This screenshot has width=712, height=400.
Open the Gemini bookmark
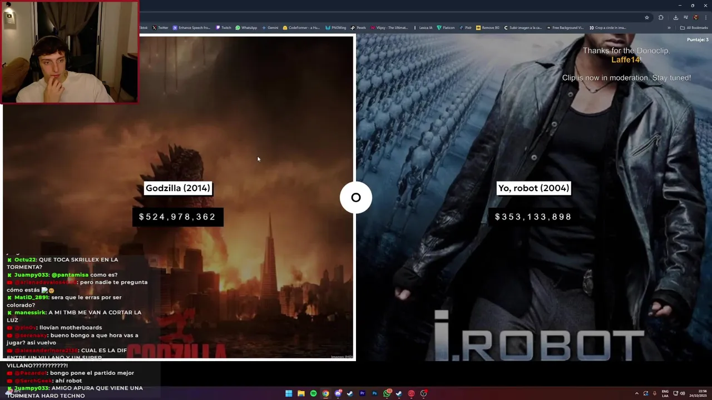click(x=270, y=28)
